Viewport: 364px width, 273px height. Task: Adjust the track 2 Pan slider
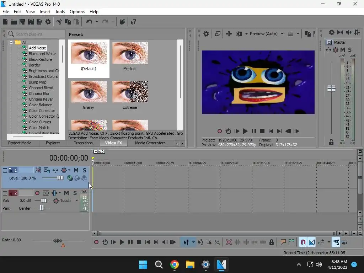pyautogui.click(x=41, y=208)
